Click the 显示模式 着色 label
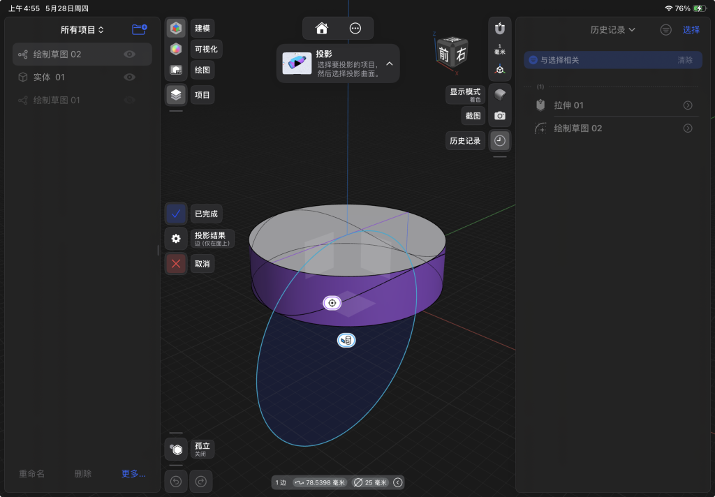Screen dimensions: 715x497 (465, 94)
